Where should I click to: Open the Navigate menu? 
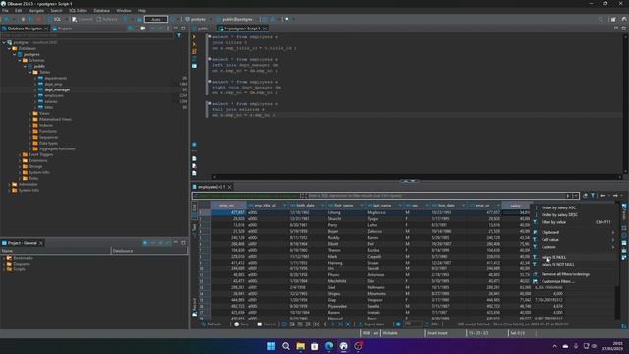(36, 11)
